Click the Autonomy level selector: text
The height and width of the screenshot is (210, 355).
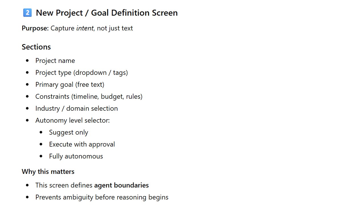point(72,120)
